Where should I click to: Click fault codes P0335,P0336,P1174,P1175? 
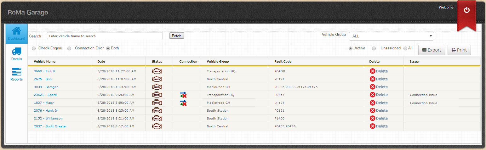click(296, 87)
